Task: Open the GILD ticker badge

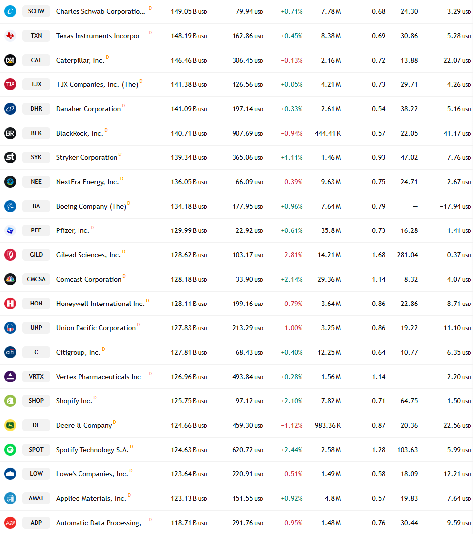Action: click(36, 255)
